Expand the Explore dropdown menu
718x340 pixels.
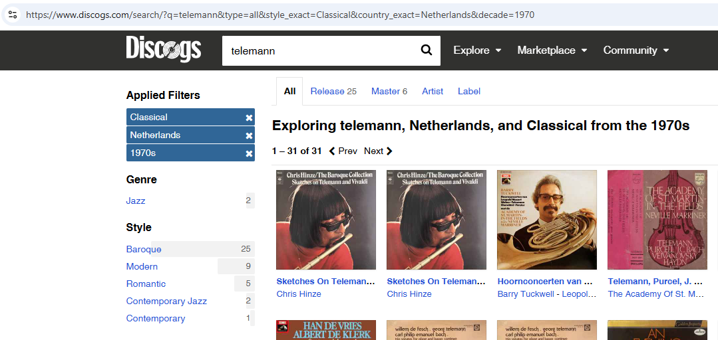click(476, 50)
